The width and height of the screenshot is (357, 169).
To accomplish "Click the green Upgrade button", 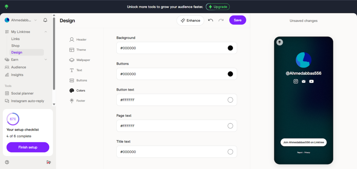I will tap(218, 7).
